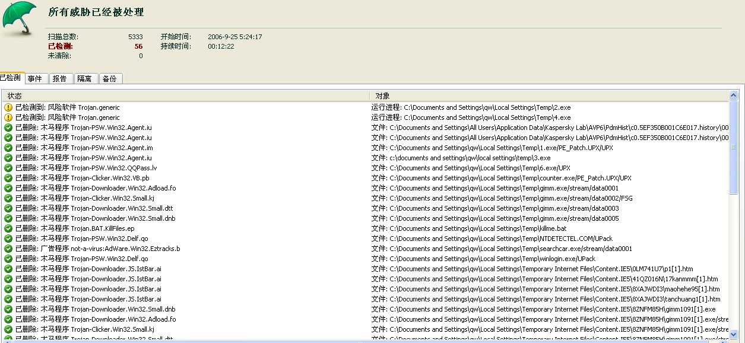Select path counter.exe/PE_Patch.UPX/UPX
This screenshot has width=745, height=343.
pos(502,178)
